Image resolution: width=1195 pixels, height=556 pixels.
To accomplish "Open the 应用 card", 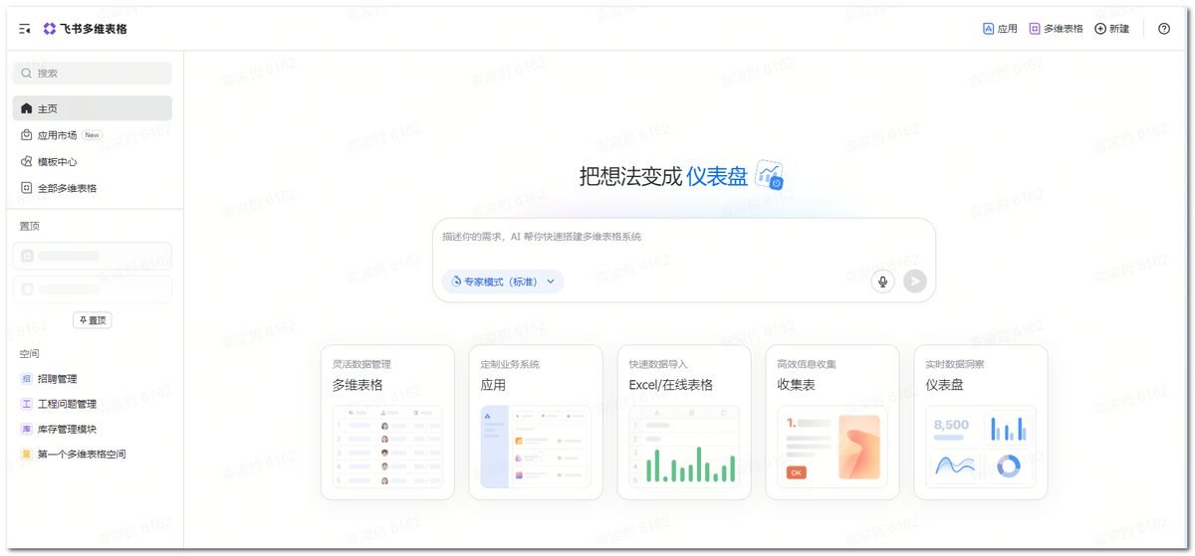I will click(536, 422).
